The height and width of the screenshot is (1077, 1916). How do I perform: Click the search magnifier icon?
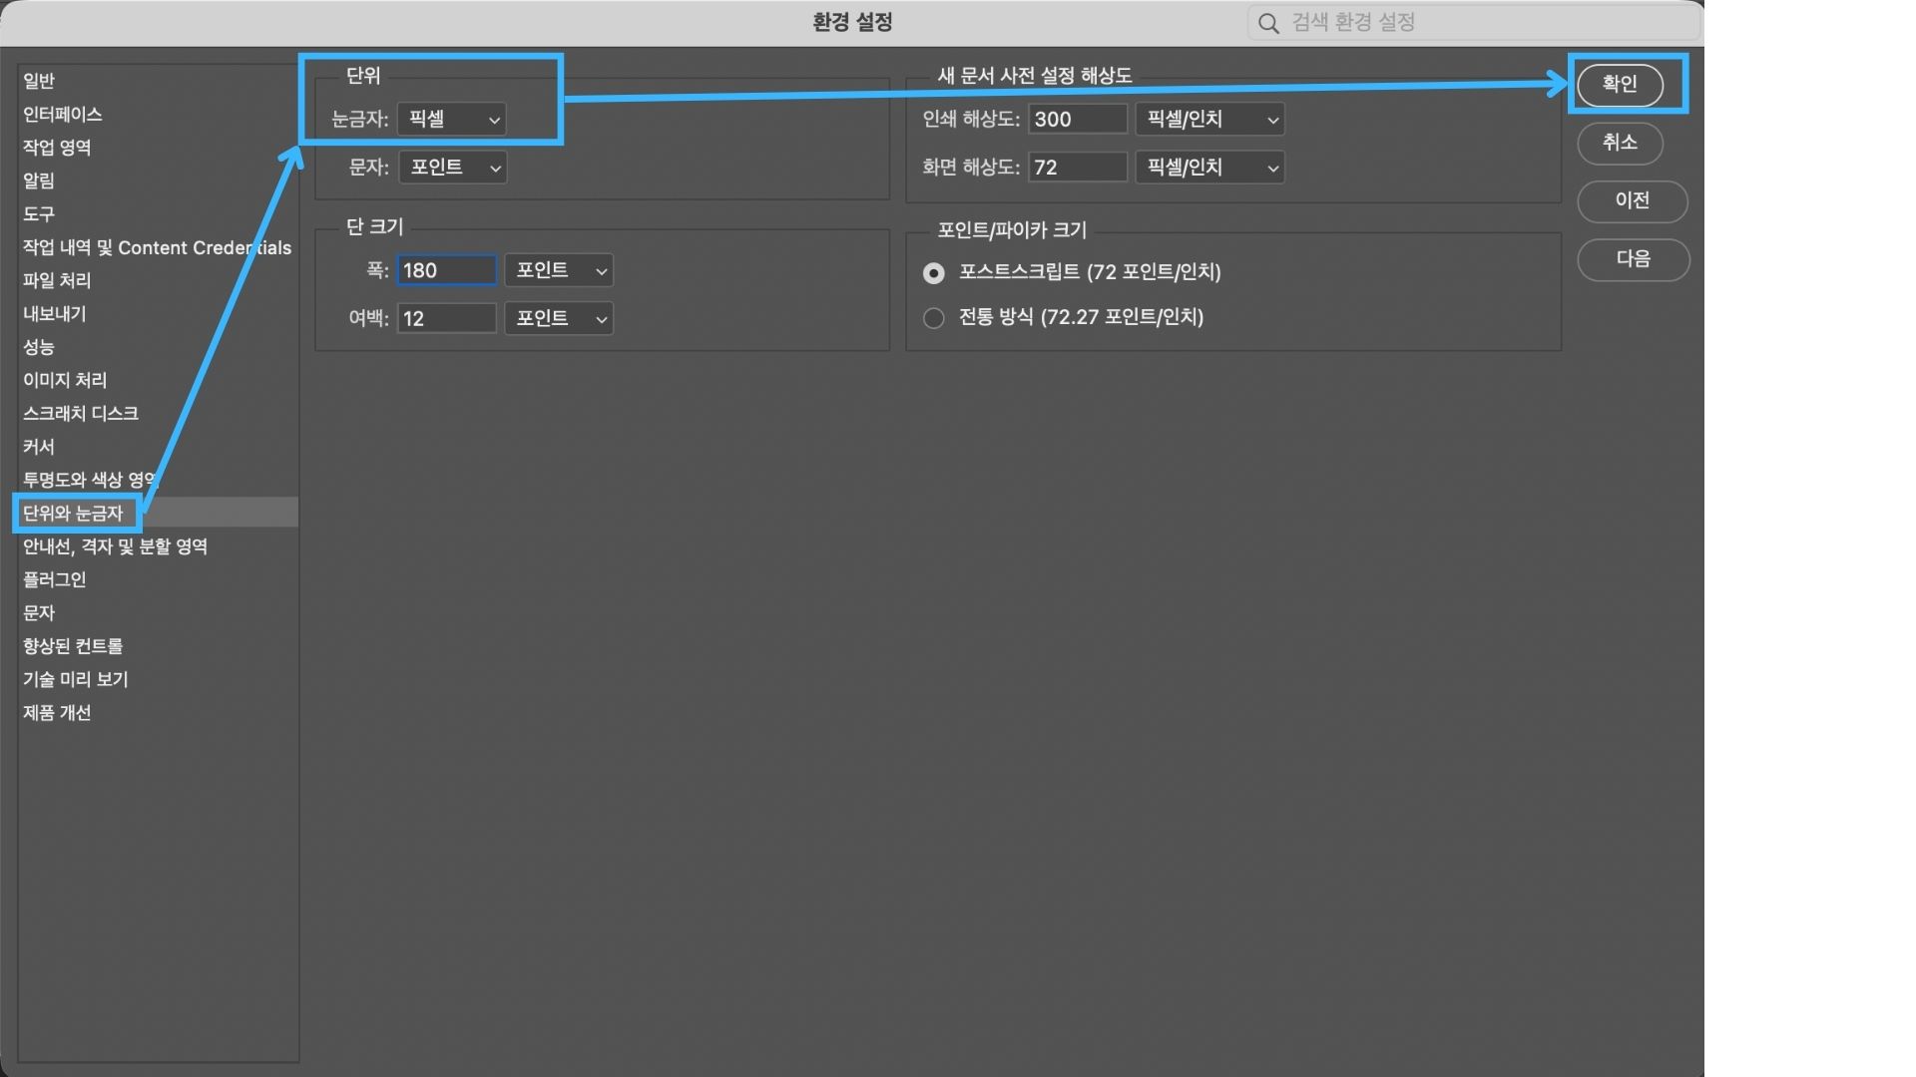coord(1268,23)
